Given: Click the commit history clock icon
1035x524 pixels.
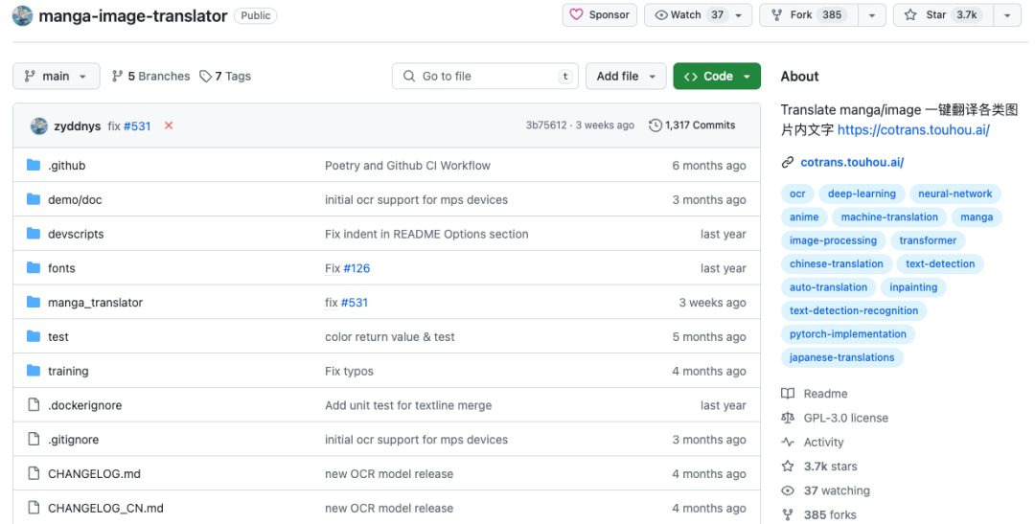Looking at the screenshot, I should coord(655,125).
